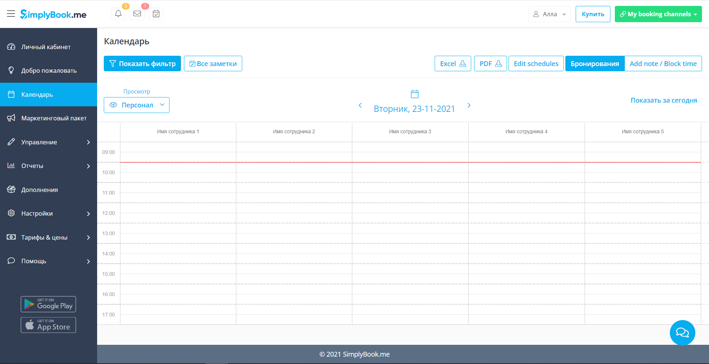
Task: Click the dashboard gauge icon
Action: [x=11, y=47]
